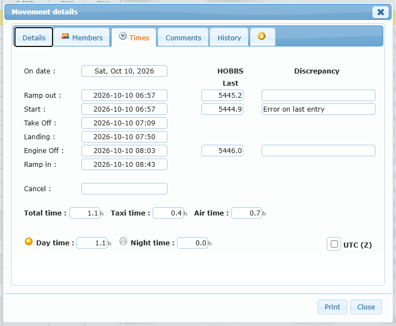Select the Times tab
Screen dimensions: 396x326
point(134,38)
